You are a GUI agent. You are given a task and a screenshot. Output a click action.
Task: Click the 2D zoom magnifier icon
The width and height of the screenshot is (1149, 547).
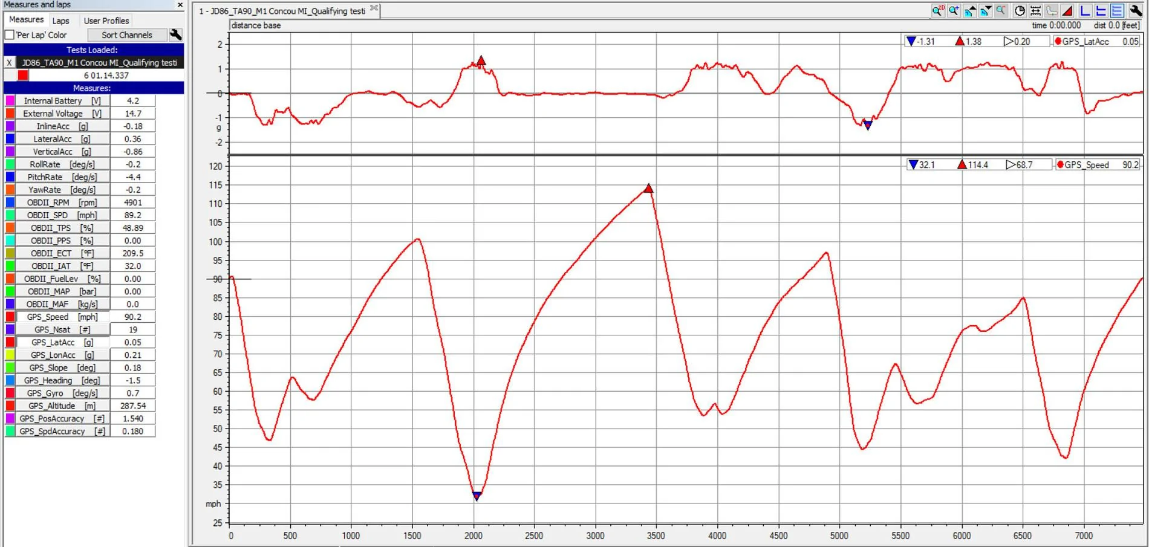coord(938,11)
